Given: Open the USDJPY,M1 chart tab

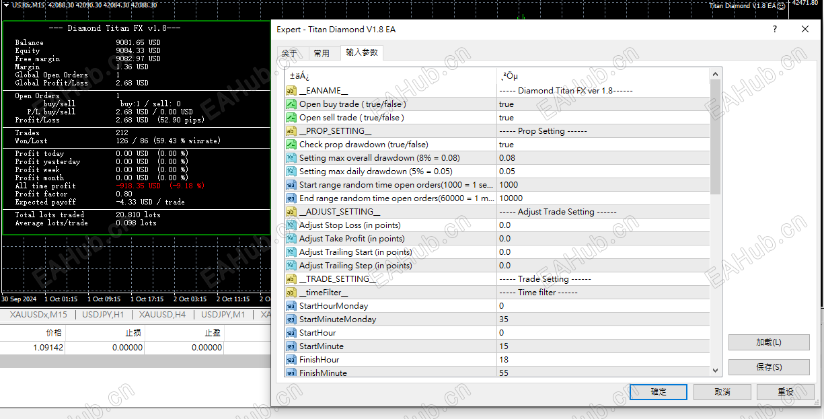Looking at the screenshot, I should [223, 315].
